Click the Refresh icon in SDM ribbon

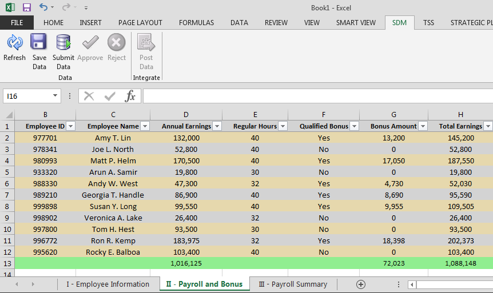click(14, 43)
